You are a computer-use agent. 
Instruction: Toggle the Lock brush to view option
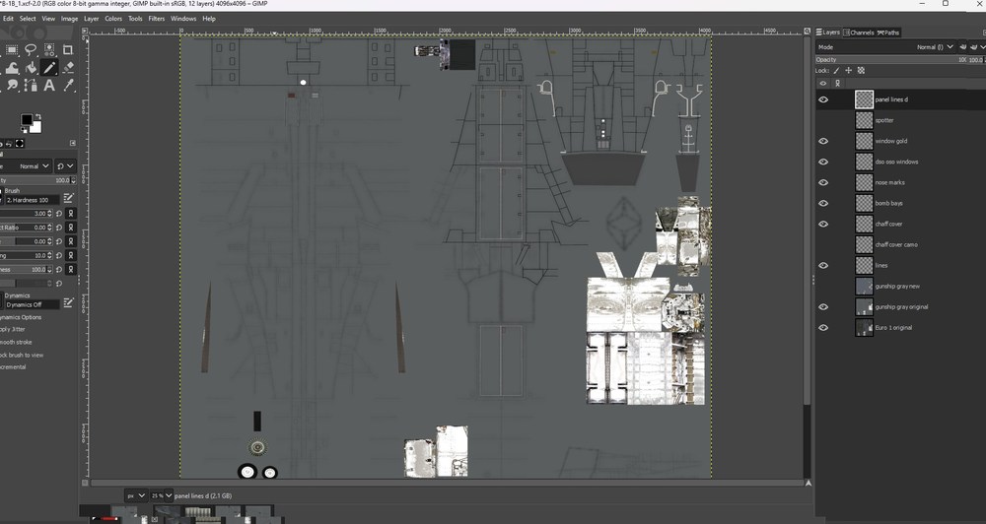point(22,355)
